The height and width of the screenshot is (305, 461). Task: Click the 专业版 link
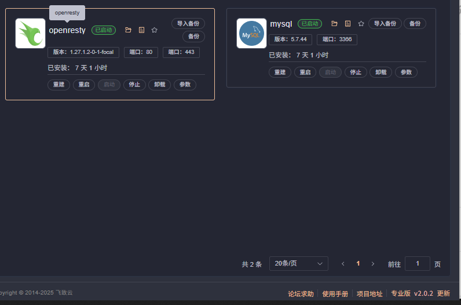pos(401,293)
